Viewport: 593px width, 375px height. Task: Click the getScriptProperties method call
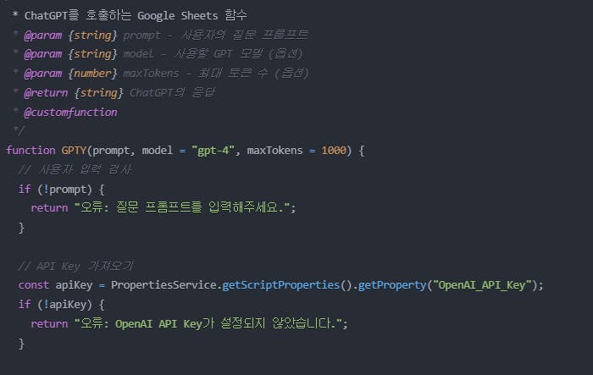pos(275,285)
